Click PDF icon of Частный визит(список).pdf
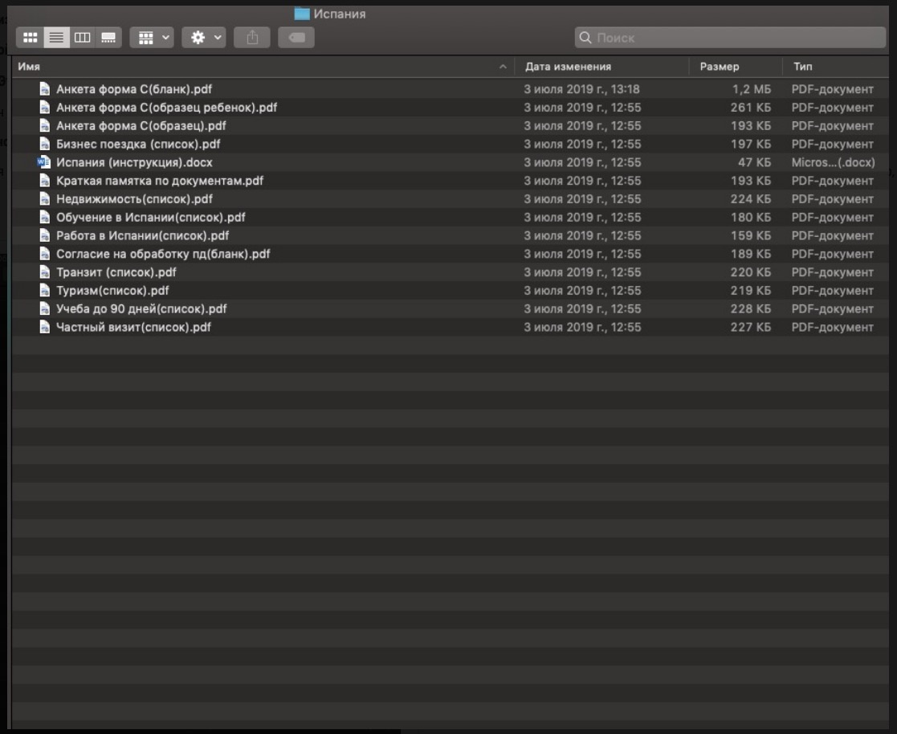This screenshot has height=734, width=897. (45, 327)
